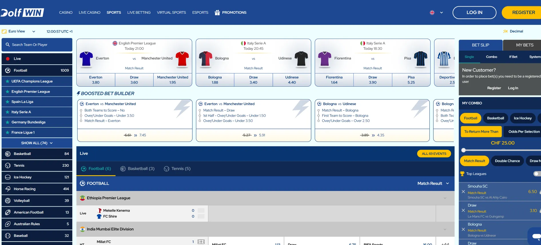
Task: Choose Odds Per Selection option
Action: coord(522,132)
